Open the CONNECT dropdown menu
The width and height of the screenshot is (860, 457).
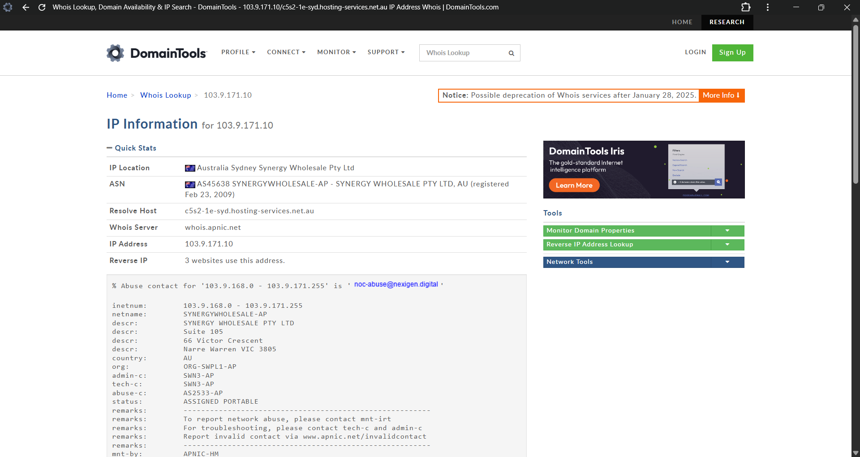pos(286,52)
